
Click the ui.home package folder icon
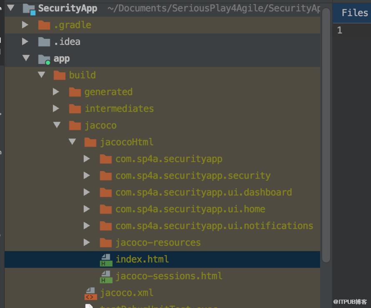pos(106,209)
